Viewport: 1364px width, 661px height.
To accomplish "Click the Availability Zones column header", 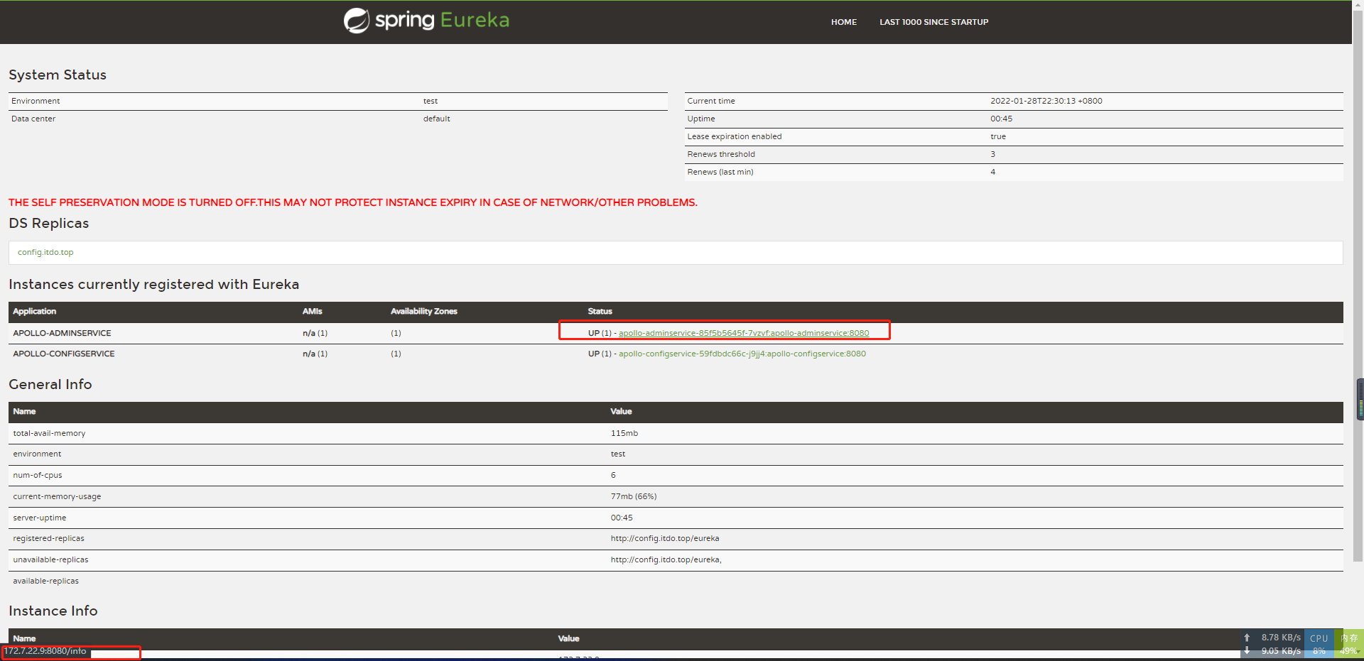I will 424,311.
